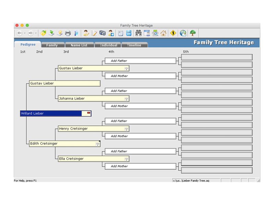This screenshot has height=205, width=274.
Task: Click the printer icon in toolbar
Action: [x=68, y=33]
